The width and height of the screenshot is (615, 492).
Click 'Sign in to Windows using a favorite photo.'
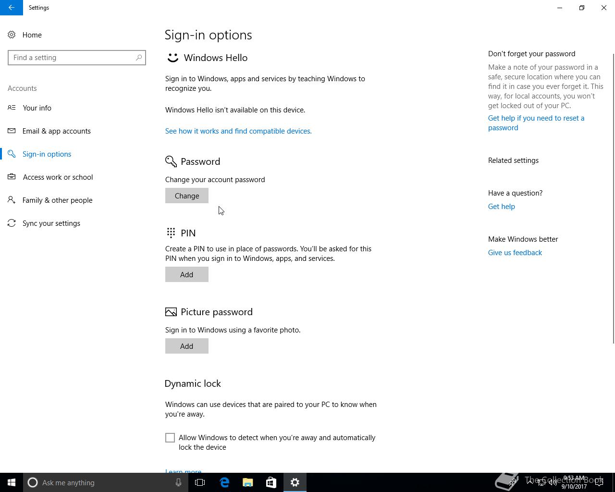click(x=233, y=330)
